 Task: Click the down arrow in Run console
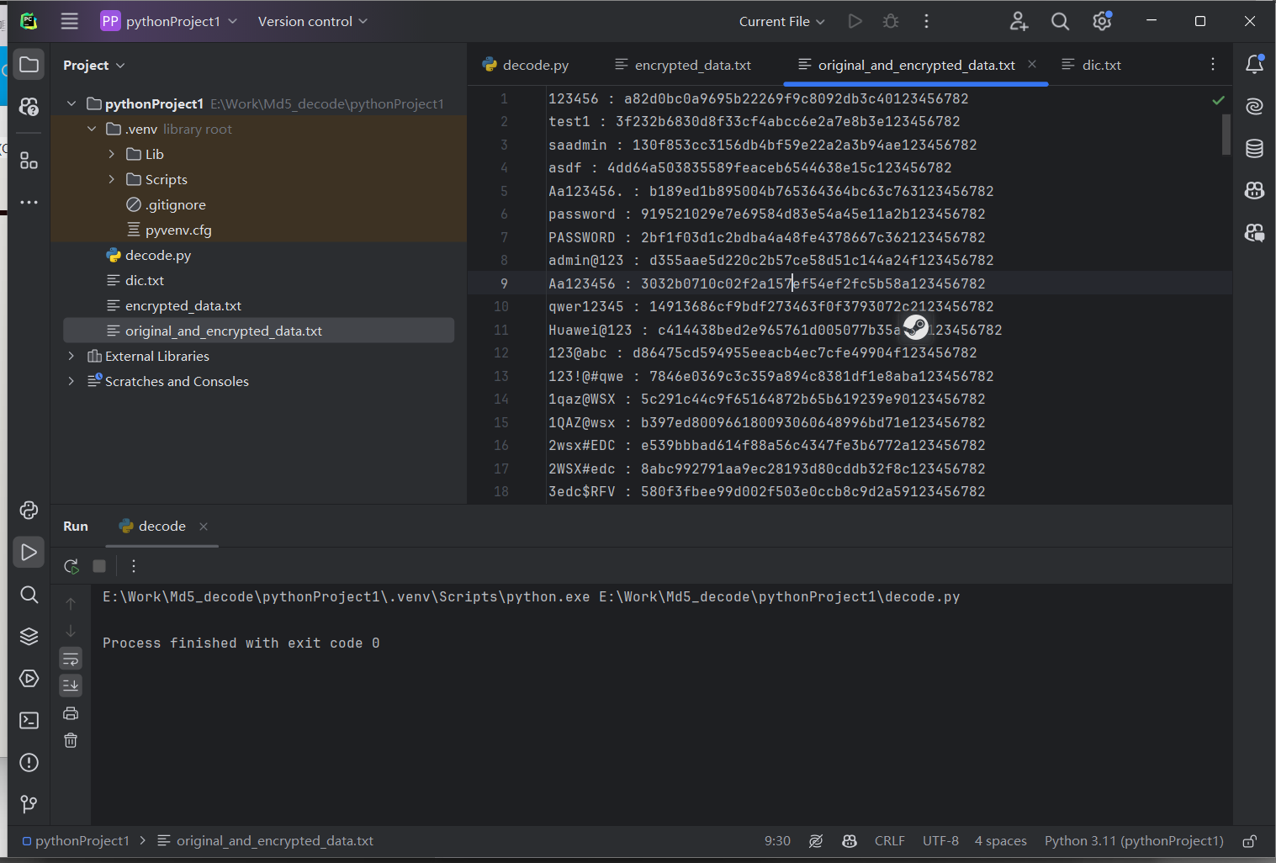click(71, 631)
